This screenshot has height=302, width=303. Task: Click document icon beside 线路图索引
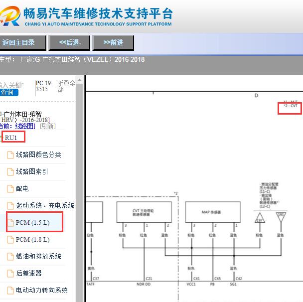[x=10, y=172]
